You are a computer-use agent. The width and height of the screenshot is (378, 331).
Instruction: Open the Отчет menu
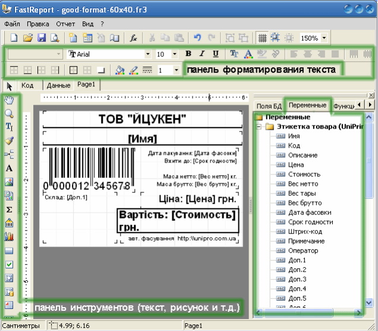tap(65, 24)
